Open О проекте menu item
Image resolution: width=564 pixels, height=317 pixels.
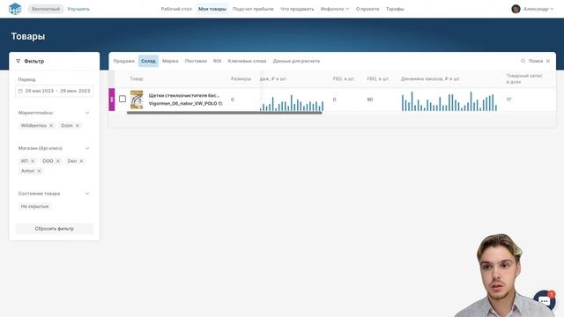coord(367,9)
